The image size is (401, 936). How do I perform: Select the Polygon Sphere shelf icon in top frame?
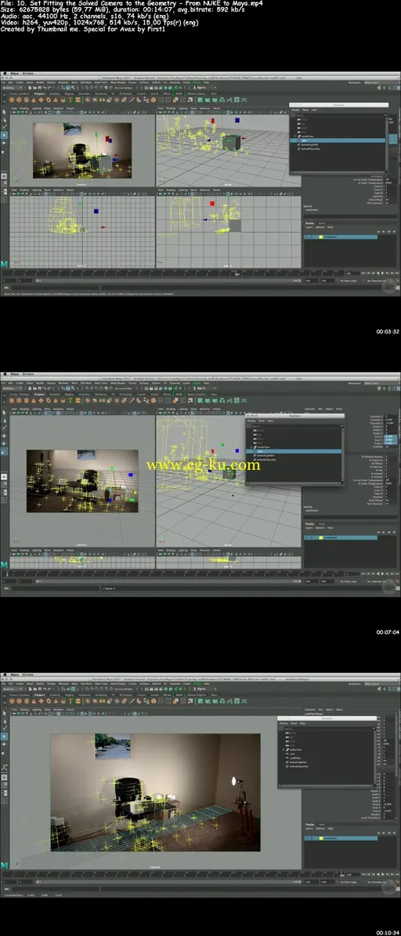(11, 100)
